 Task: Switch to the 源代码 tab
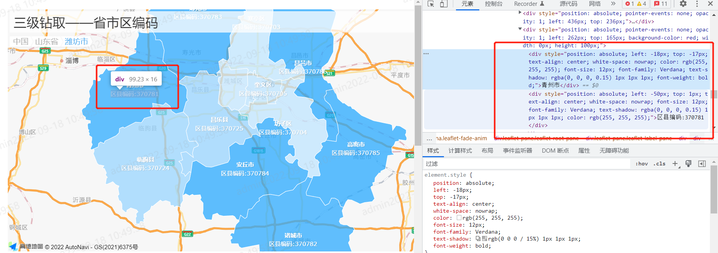[x=568, y=4]
